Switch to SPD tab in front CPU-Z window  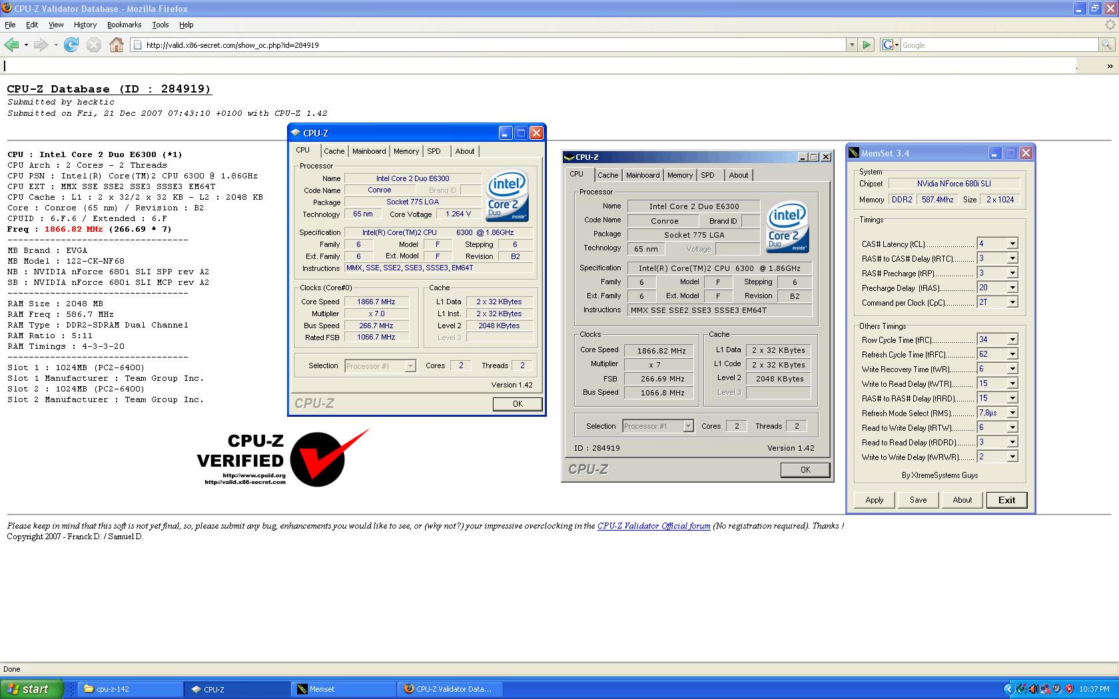434,151
